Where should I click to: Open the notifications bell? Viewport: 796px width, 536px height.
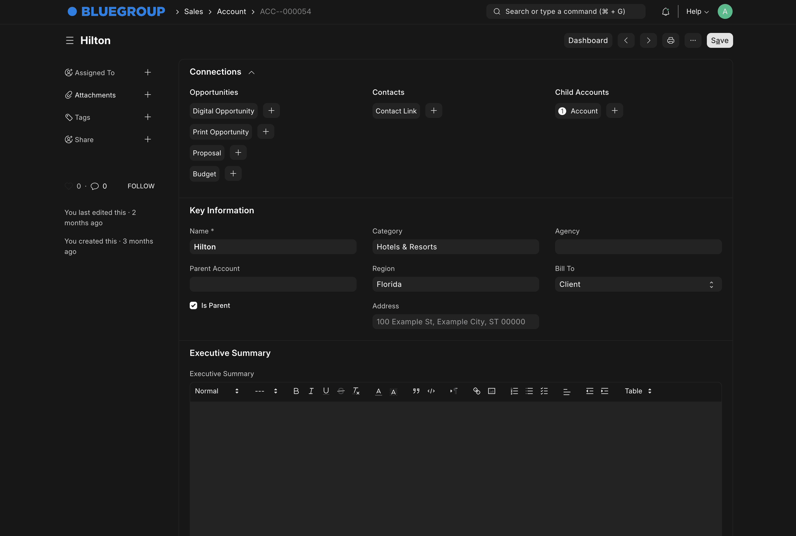click(665, 12)
